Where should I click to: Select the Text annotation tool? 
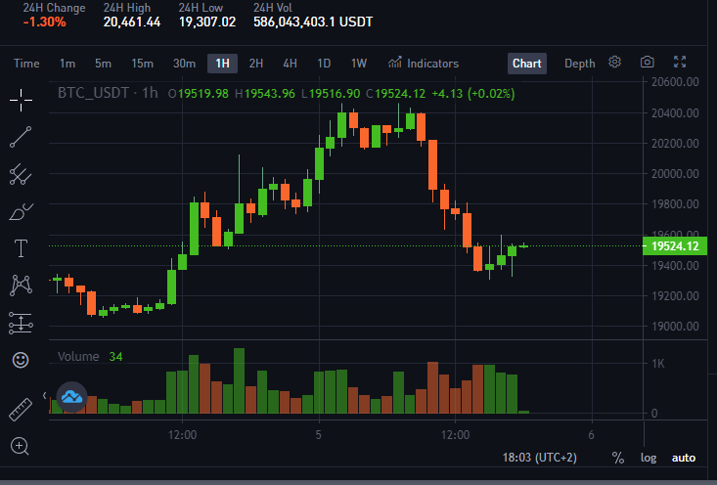[x=22, y=248]
